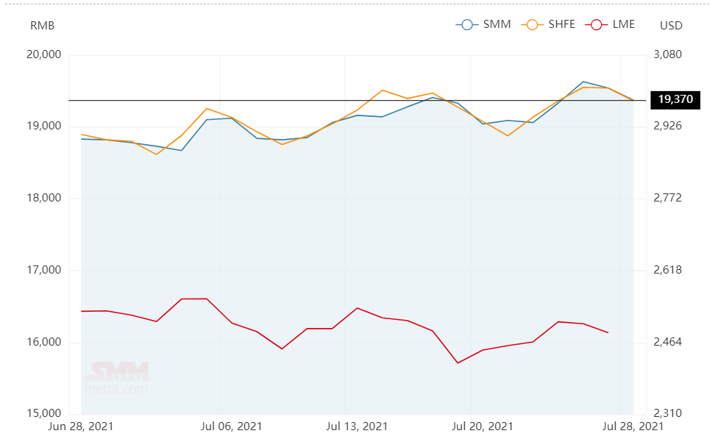Click the red LME legend circle marker
The width and height of the screenshot is (715, 439).
(x=597, y=24)
